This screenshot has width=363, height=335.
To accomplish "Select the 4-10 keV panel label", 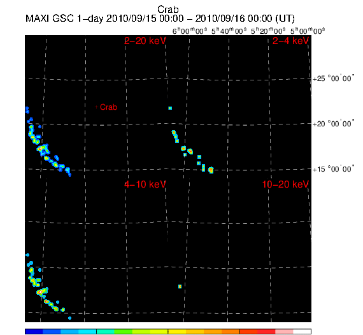I will click(145, 184).
